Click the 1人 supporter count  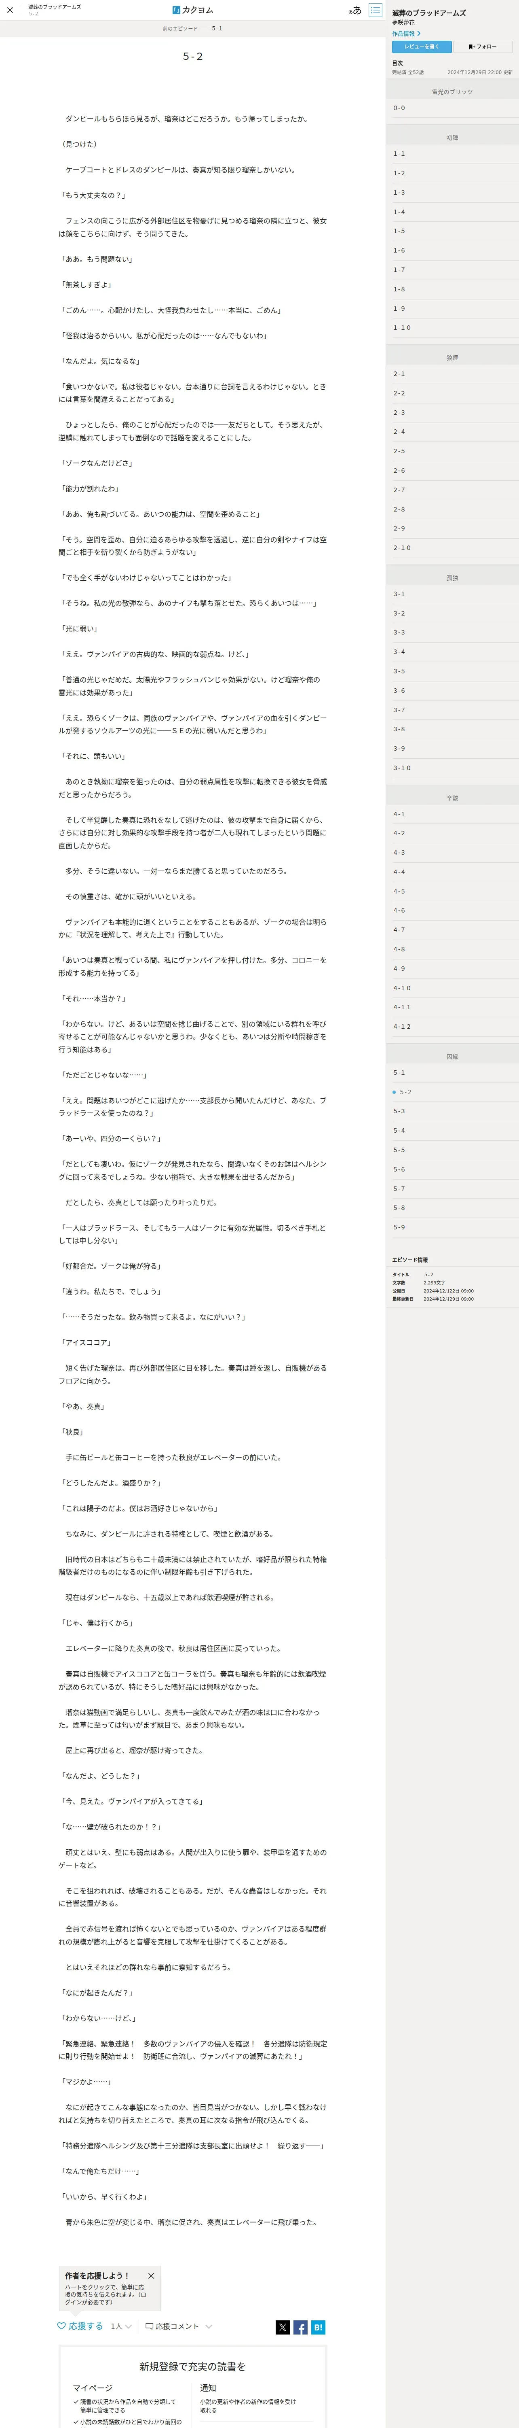point(116,2326)
